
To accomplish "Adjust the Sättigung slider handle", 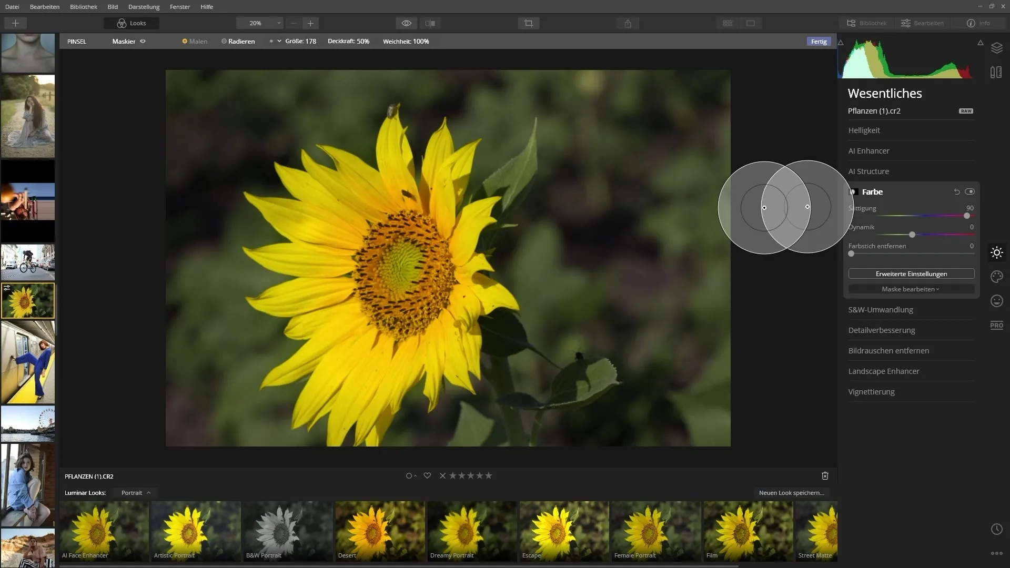I will point(967,216).
